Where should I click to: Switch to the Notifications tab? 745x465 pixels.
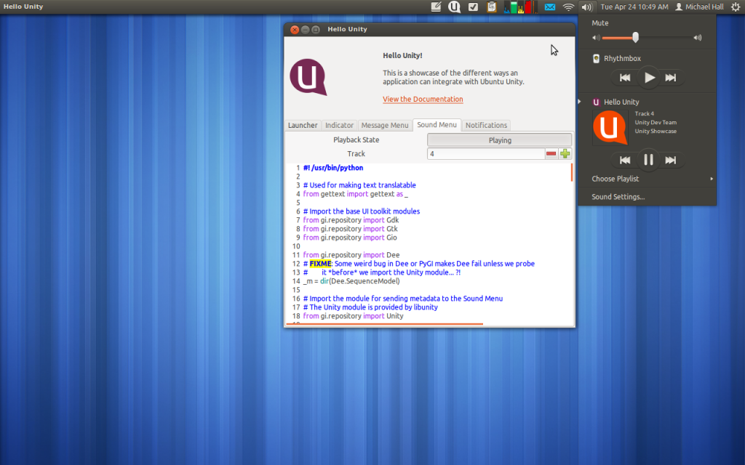[486, 125]
